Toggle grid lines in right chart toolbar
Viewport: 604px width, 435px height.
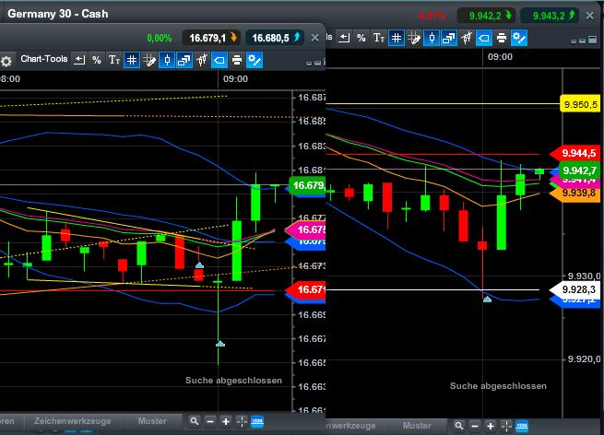[396, 38]
